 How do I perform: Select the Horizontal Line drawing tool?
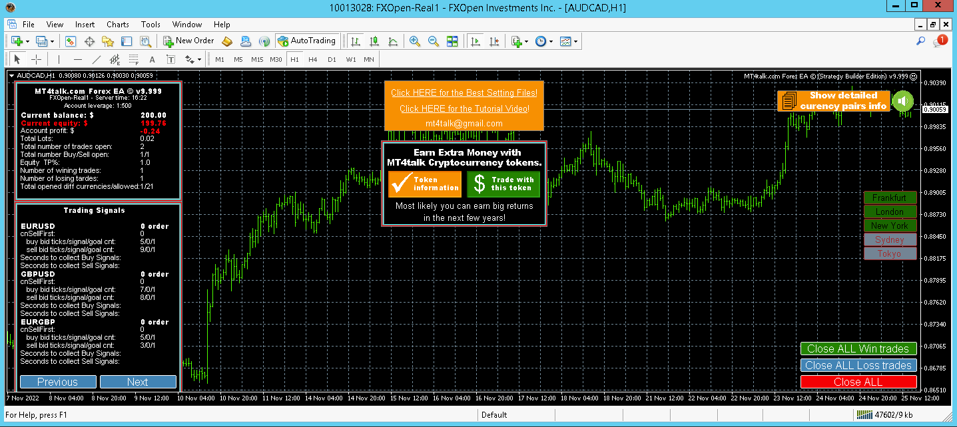77,59
